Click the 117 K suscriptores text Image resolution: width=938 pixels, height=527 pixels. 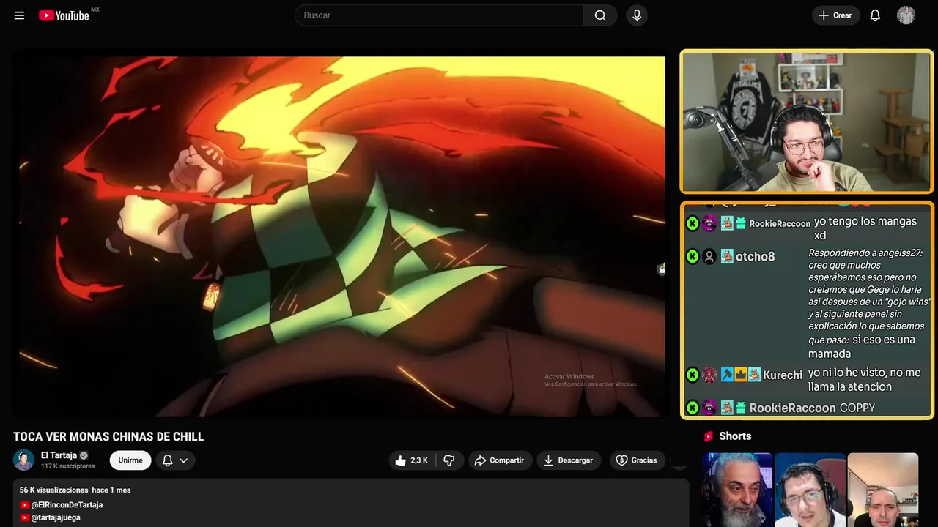pyautogui.click(x=68, y=466)
